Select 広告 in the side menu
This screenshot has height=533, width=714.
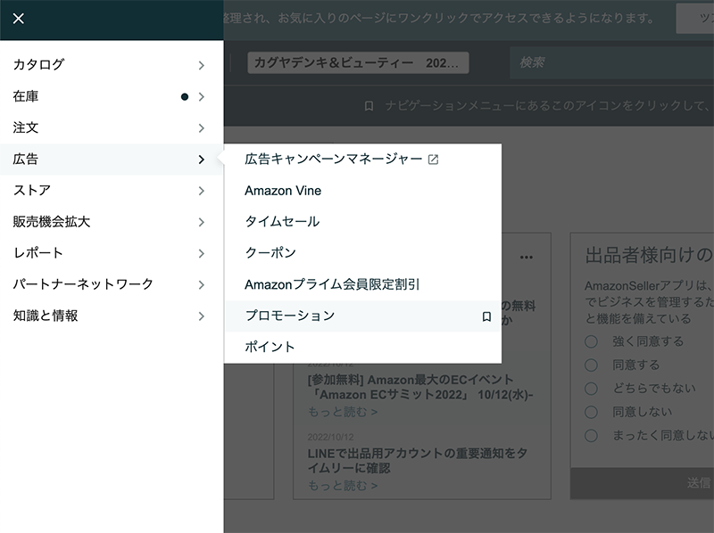pyautogui.click(x=112, y=160)
